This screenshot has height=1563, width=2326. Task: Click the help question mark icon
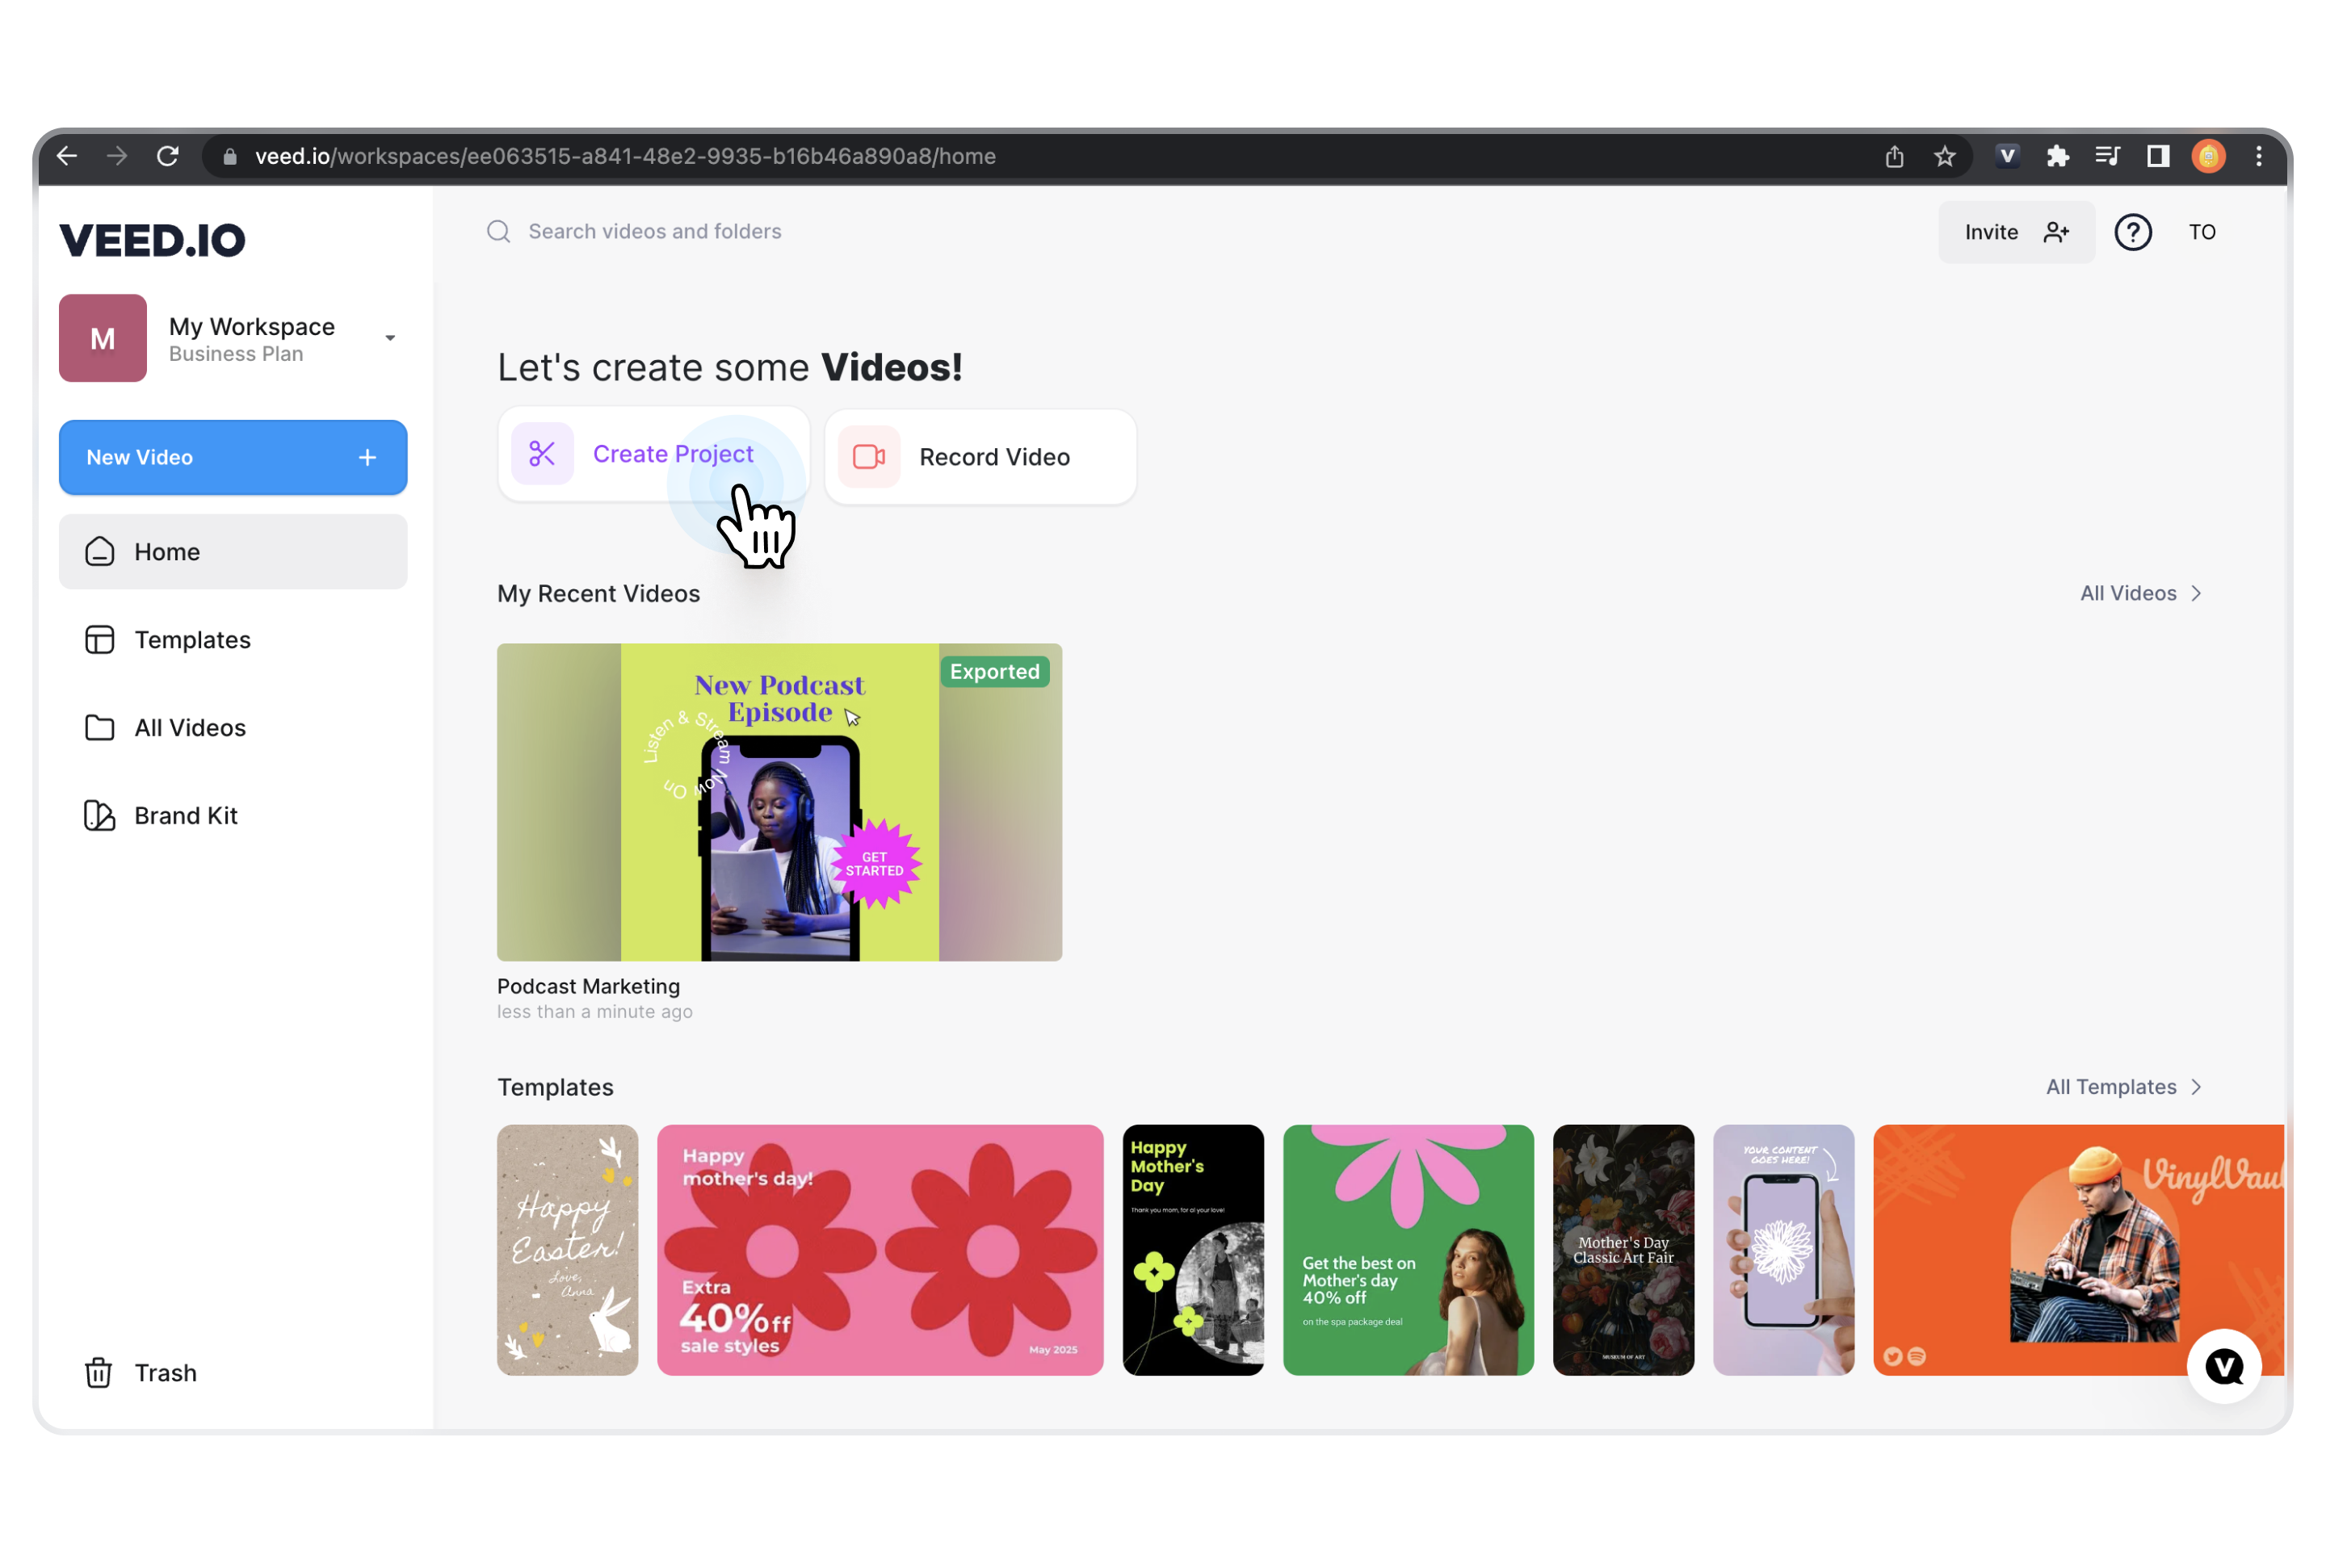point(2132,230)
